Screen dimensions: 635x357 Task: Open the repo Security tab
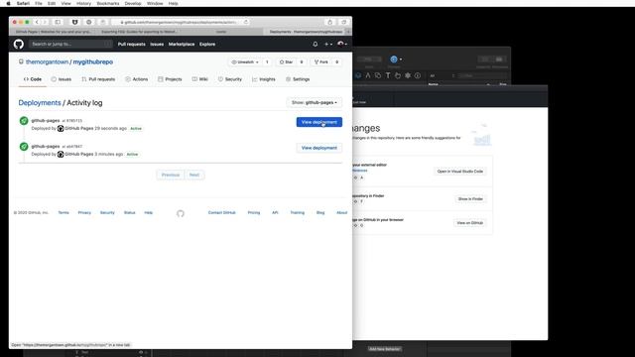230,79
